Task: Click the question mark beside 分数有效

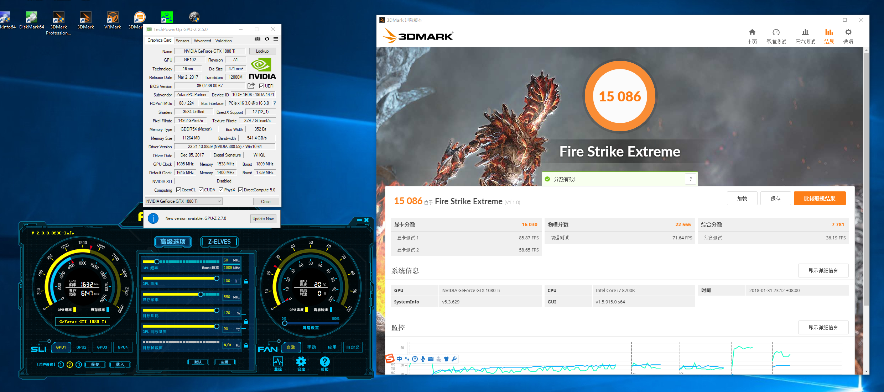Action: [x=690, y=179]
